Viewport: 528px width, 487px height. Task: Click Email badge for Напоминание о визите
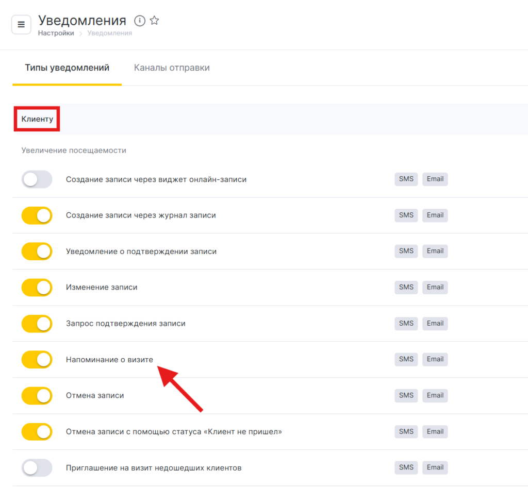point(435,359)
